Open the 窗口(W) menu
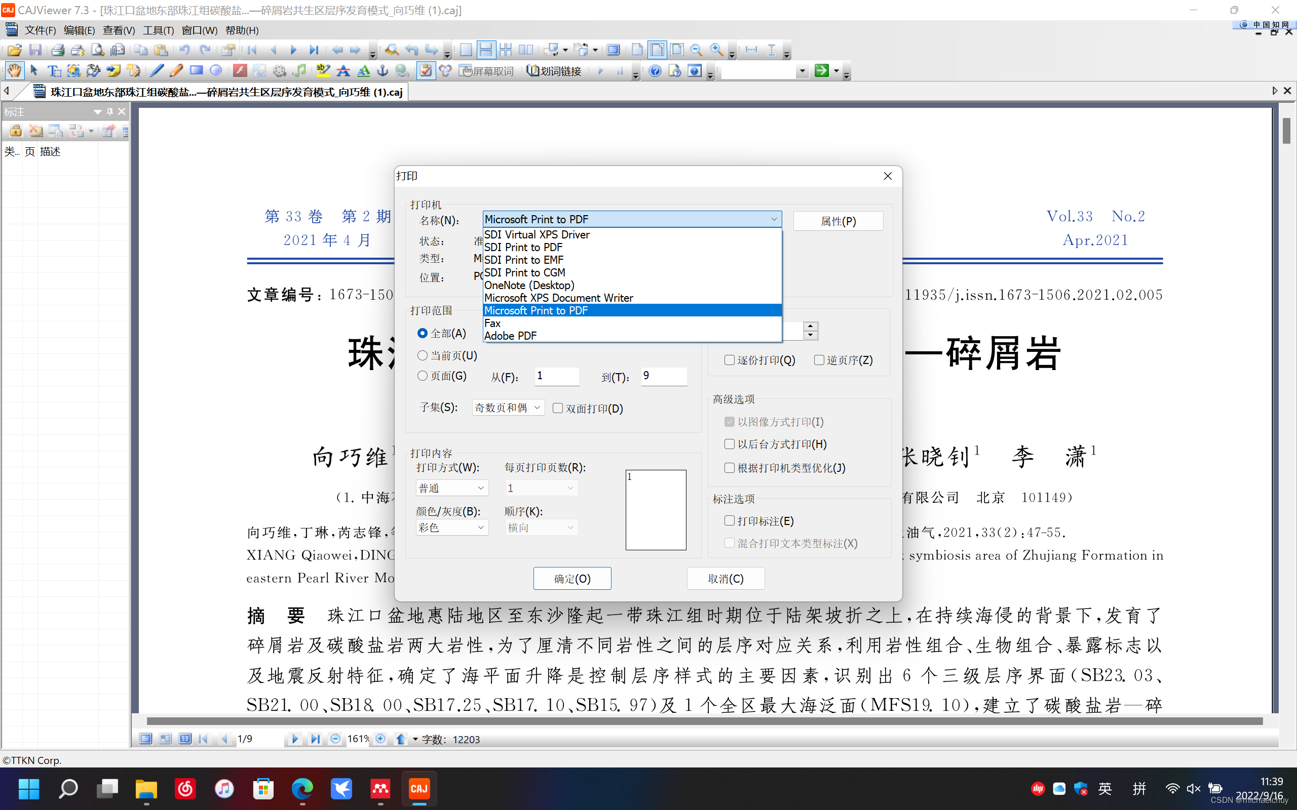The height and width of the screenshot is (810, 1297). pos(200,30)
